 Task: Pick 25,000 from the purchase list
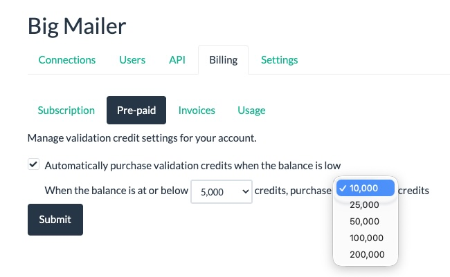click(x=366, y=204)
